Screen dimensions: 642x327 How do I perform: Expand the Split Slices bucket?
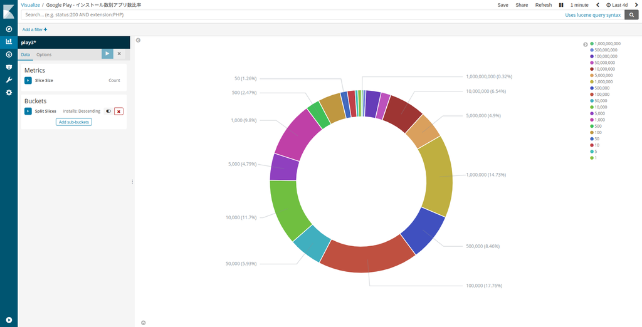click(28, 112)
